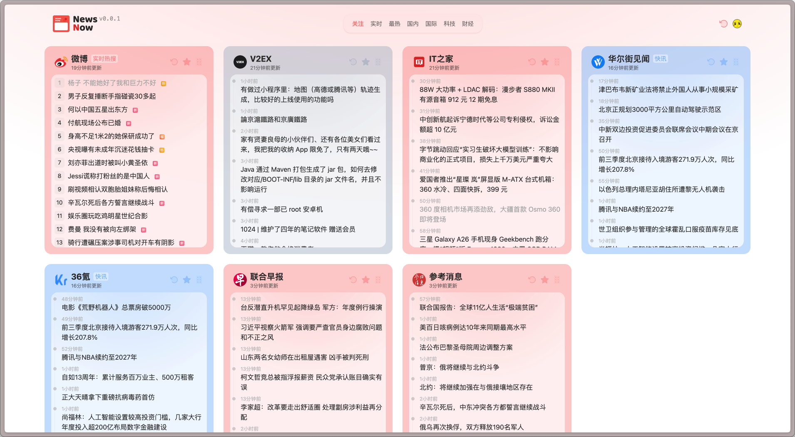795x437 pixels.
Task: Refresh the 联合早报 card
Action: (x=353, y=280)
